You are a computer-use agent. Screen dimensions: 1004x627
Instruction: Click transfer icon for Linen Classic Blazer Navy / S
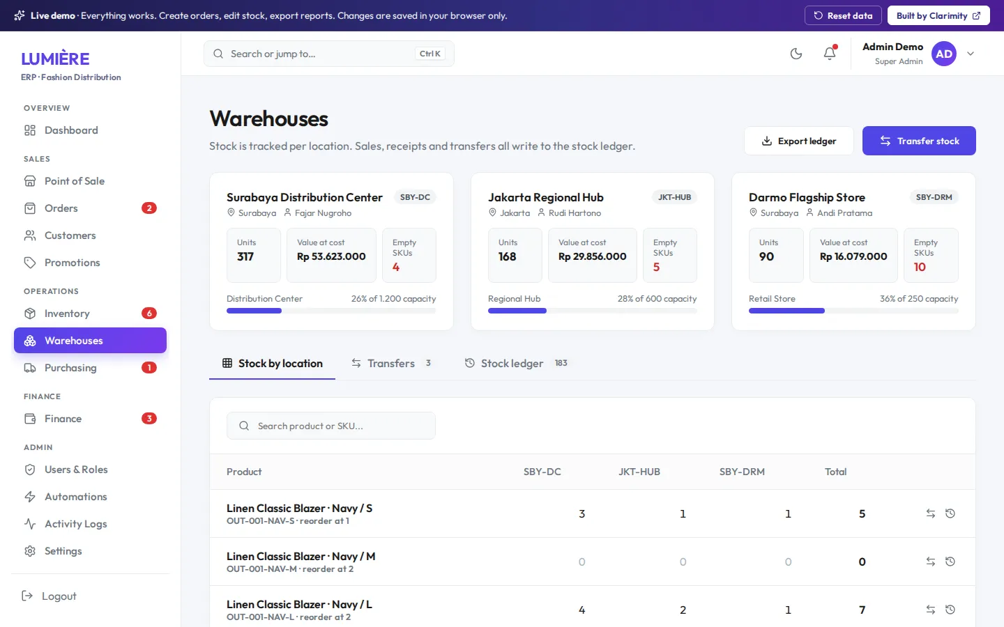coord(931,513)
